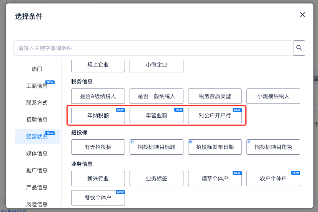Add the 年营业额 condition
Viewport: 318px width, 212px height.
click(157, 115)
